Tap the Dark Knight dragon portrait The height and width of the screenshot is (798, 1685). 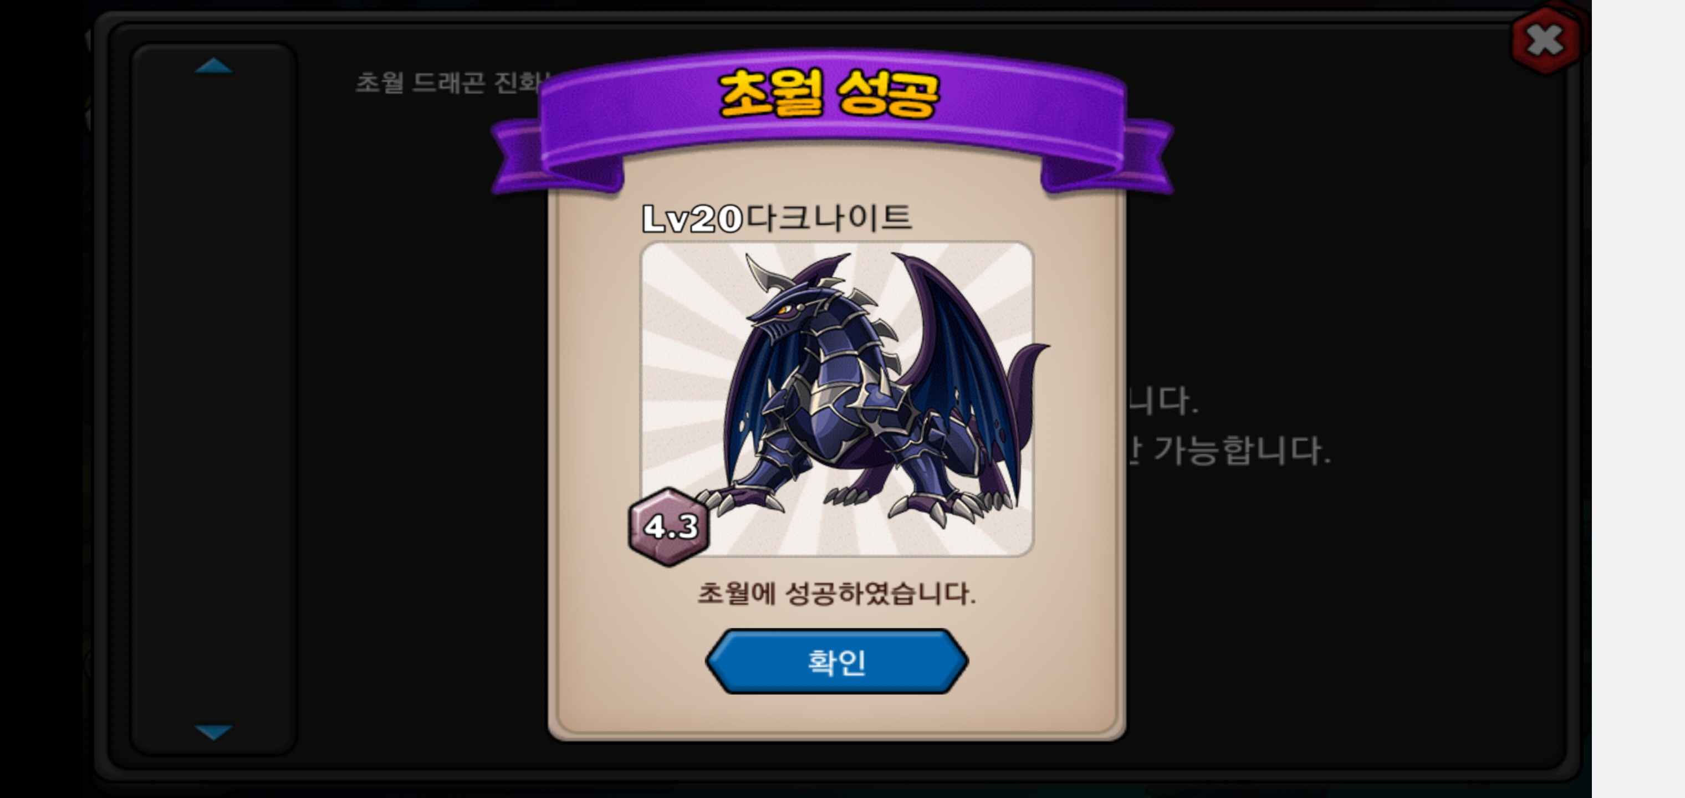[x=836, y=399]
